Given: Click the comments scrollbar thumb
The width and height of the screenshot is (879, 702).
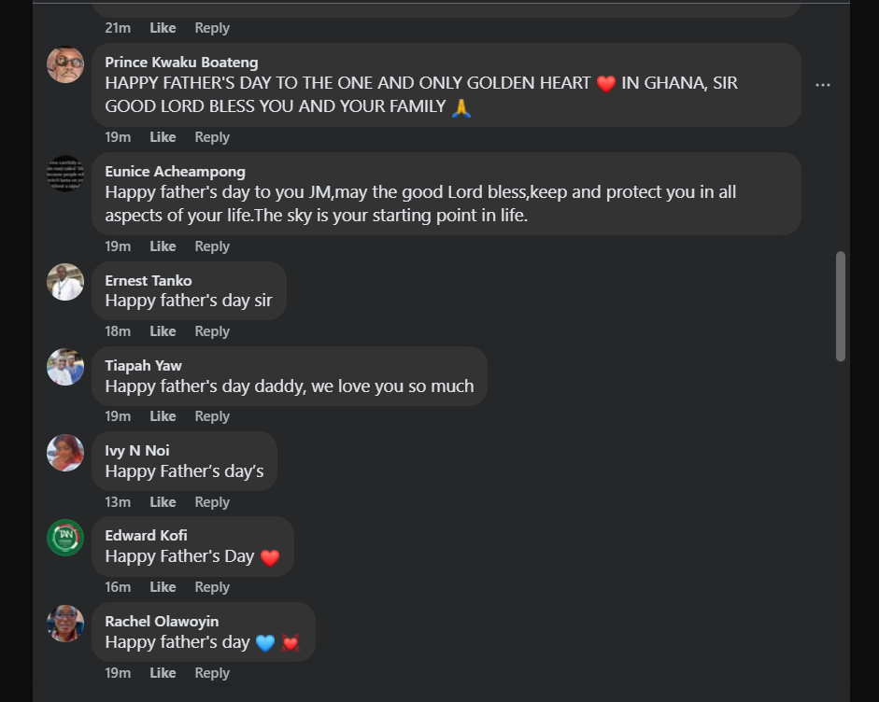Looking at the screenshot, I should tap(840, 305).
